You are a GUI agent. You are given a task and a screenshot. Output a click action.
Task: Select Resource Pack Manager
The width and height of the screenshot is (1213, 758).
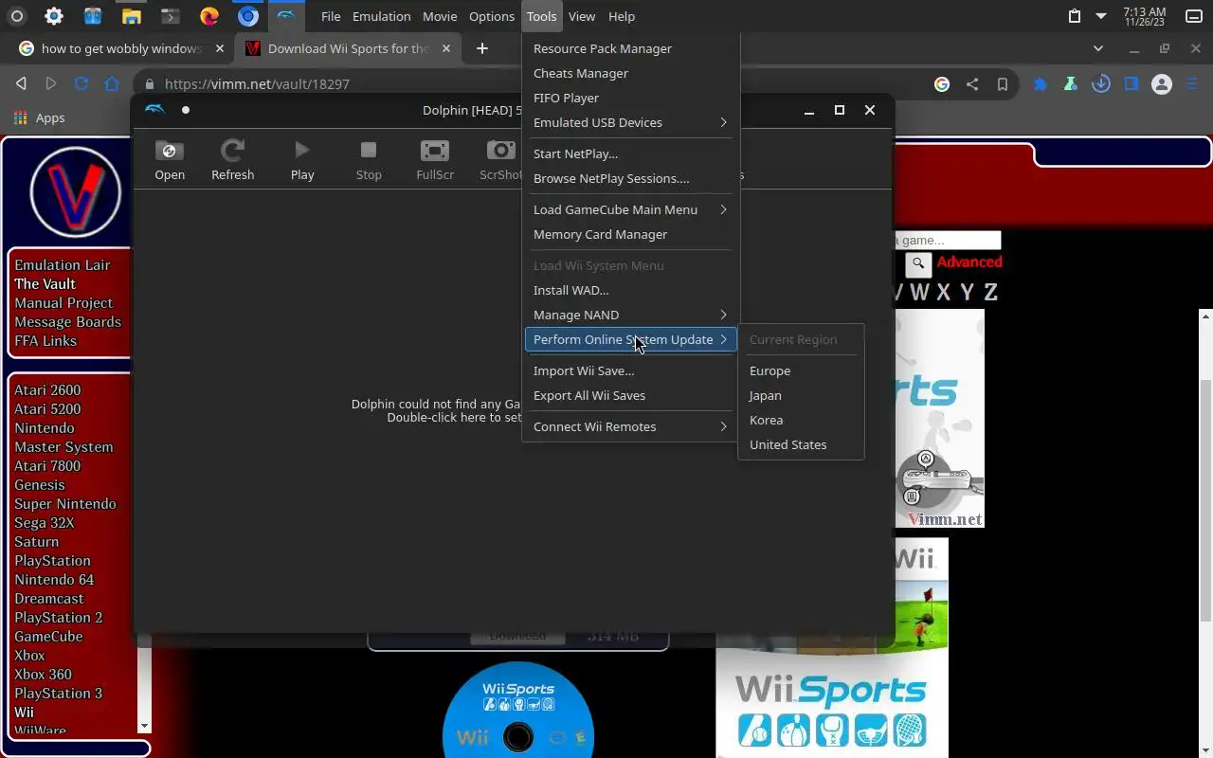pos(630,48)
